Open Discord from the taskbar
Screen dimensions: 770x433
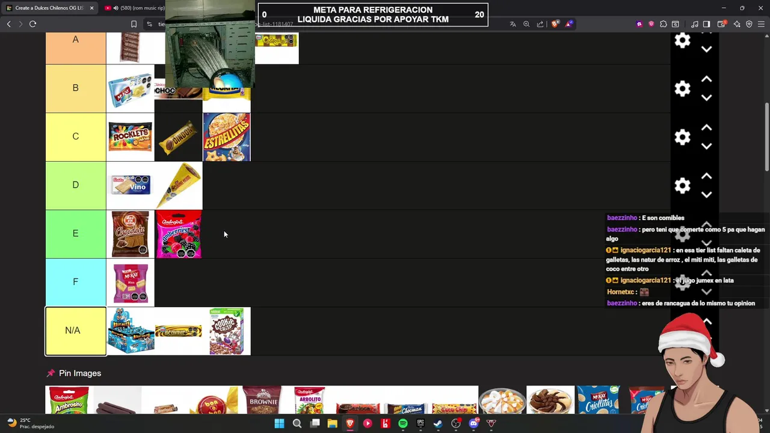coord(473,423)
